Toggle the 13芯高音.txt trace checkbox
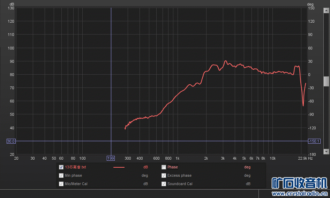 point(61,167)
